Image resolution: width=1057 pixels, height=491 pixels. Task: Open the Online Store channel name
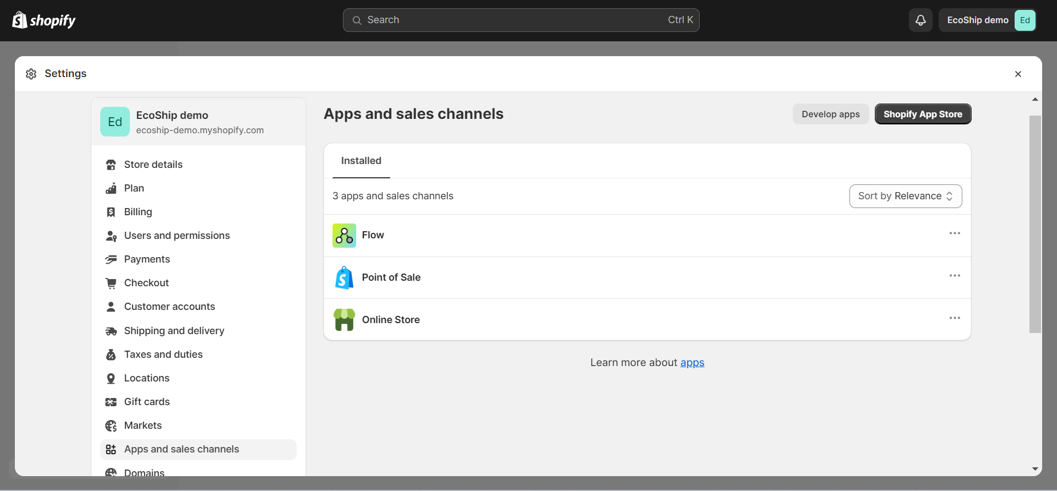391,320
